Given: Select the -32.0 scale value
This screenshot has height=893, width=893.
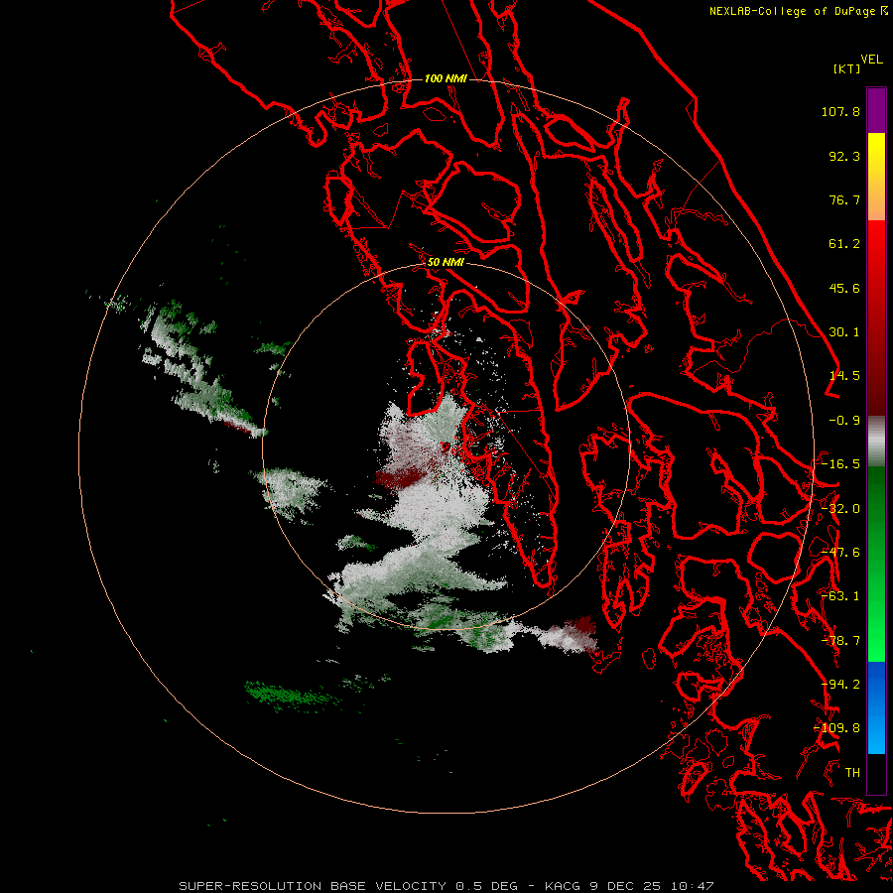Looking at the screenshot, I should click(x=840, y=509).
